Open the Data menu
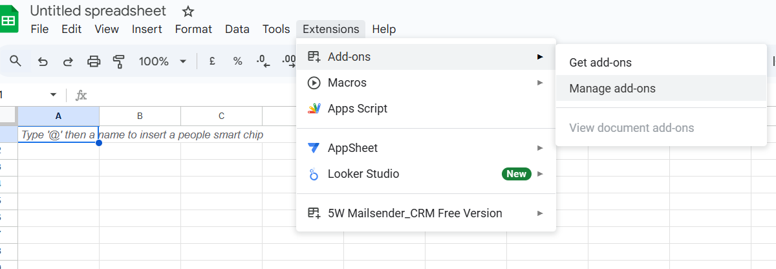Image resolution: width=776 pixels, height=269 pixels. (x=237, y=29)
